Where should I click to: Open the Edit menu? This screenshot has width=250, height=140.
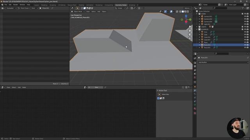pos(10,5)
